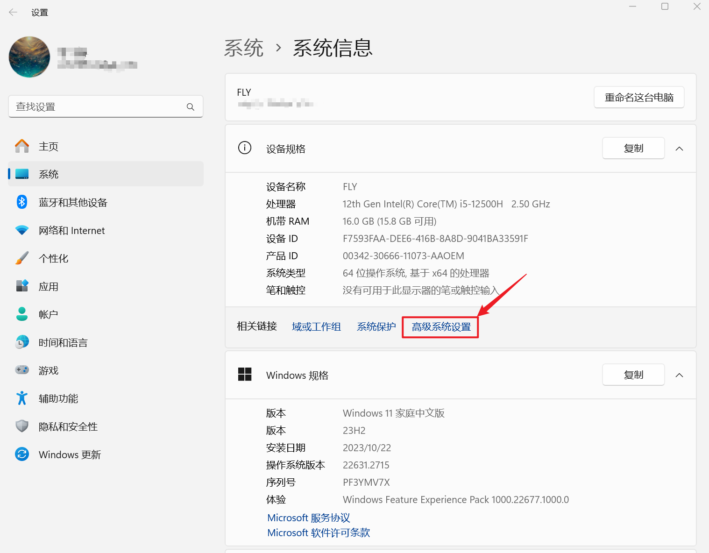This screenshot has height=553, width=709.
Task: Click 重命名这台电脑 button
Action: point(639,97)
